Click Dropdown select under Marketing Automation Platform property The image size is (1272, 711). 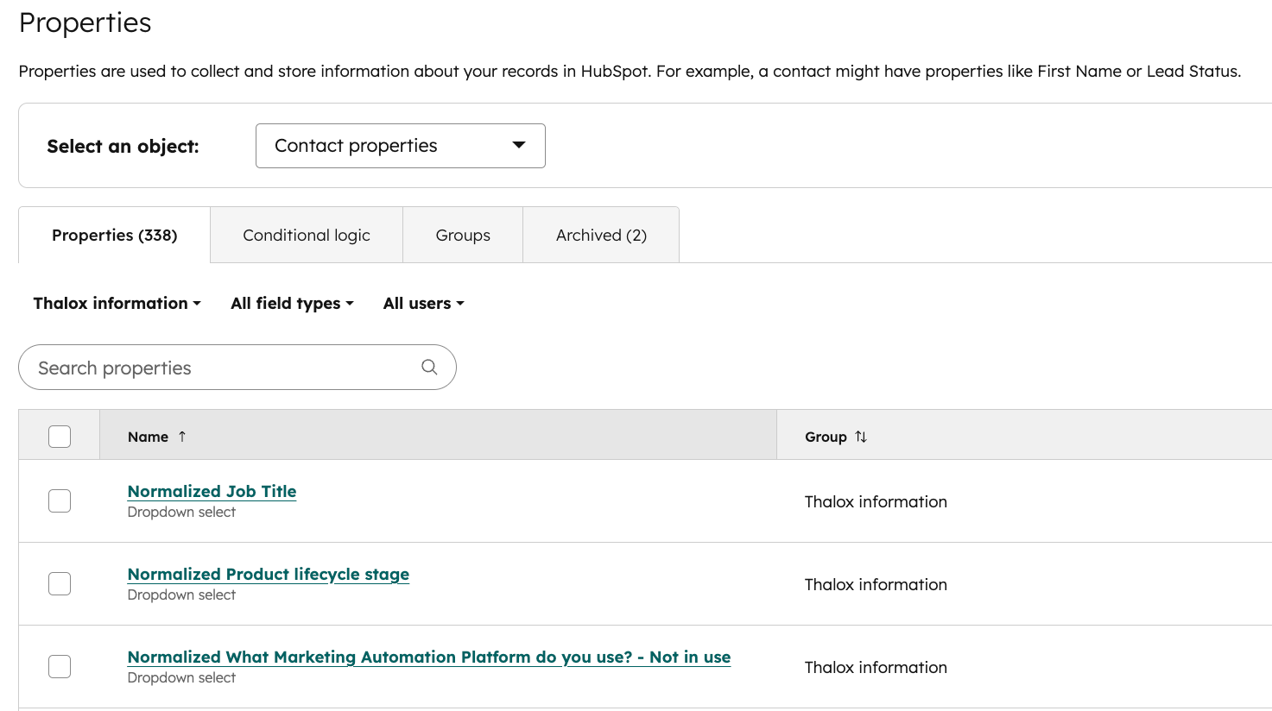pos(181,677)
